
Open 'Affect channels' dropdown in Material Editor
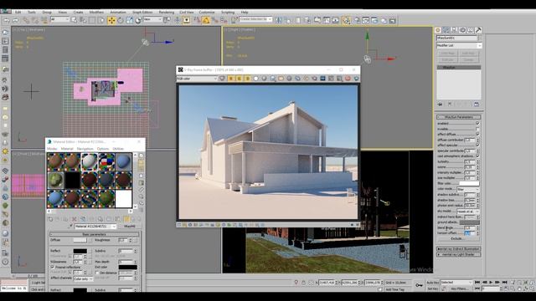tap(83, 278)
